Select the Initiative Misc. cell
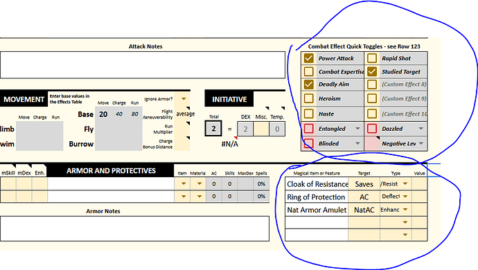478x270 pixels. point(261,129)
